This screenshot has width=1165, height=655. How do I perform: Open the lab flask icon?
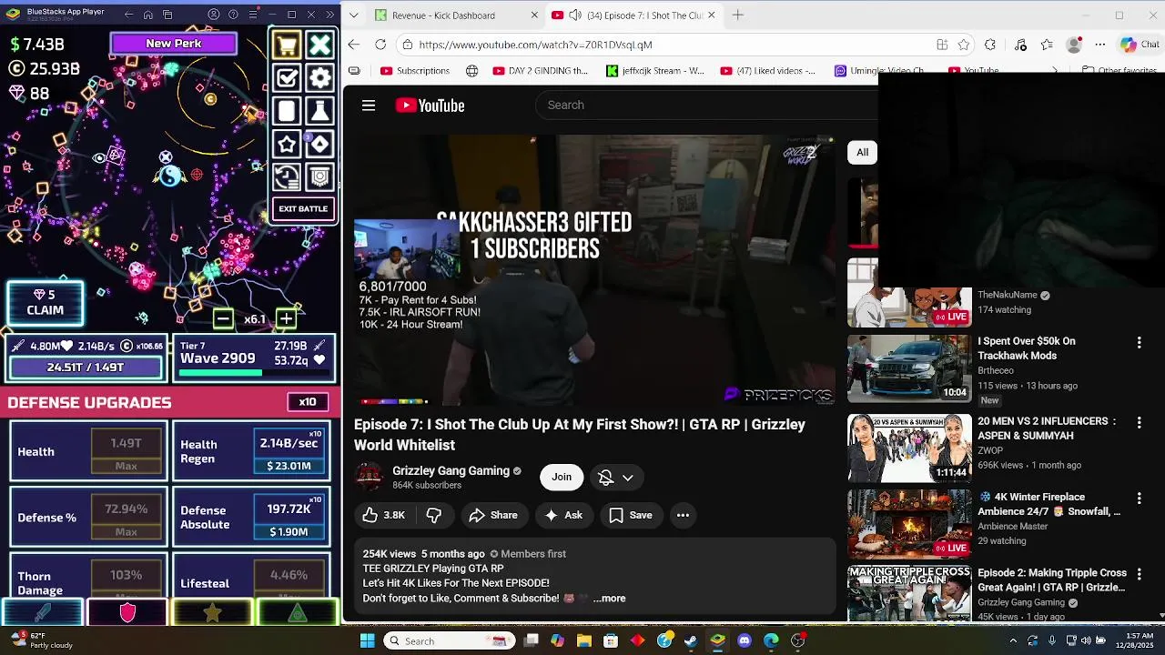pos(319,111)
